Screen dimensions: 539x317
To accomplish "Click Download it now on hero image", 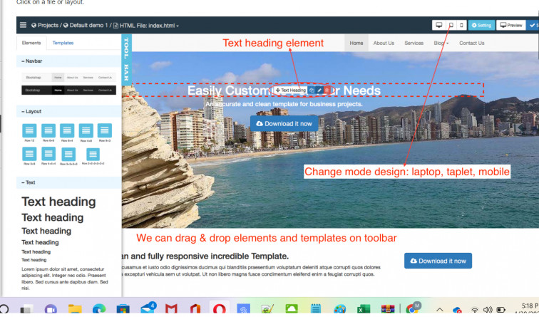I will pos(284,124).
